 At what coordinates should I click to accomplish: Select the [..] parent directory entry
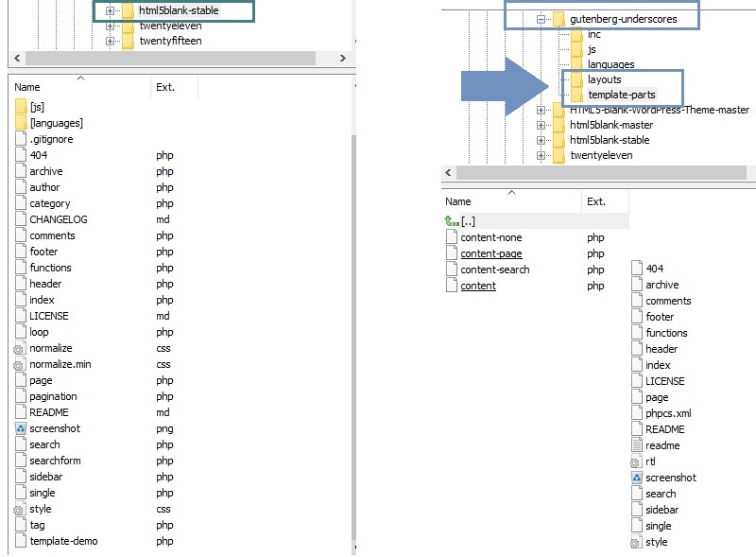pyautogui.click(x=468, y=221)
